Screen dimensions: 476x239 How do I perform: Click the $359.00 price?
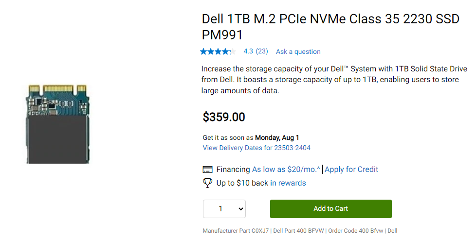coord(224,117)
